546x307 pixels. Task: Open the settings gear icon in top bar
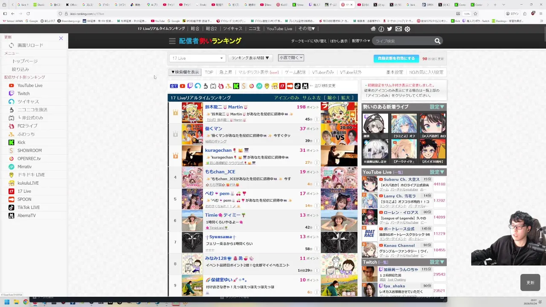[407, 29]
